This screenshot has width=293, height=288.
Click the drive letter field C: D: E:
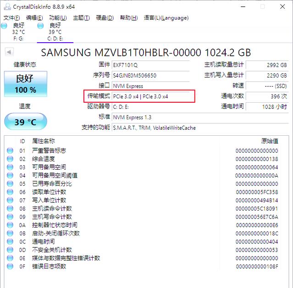pos(150,107)
